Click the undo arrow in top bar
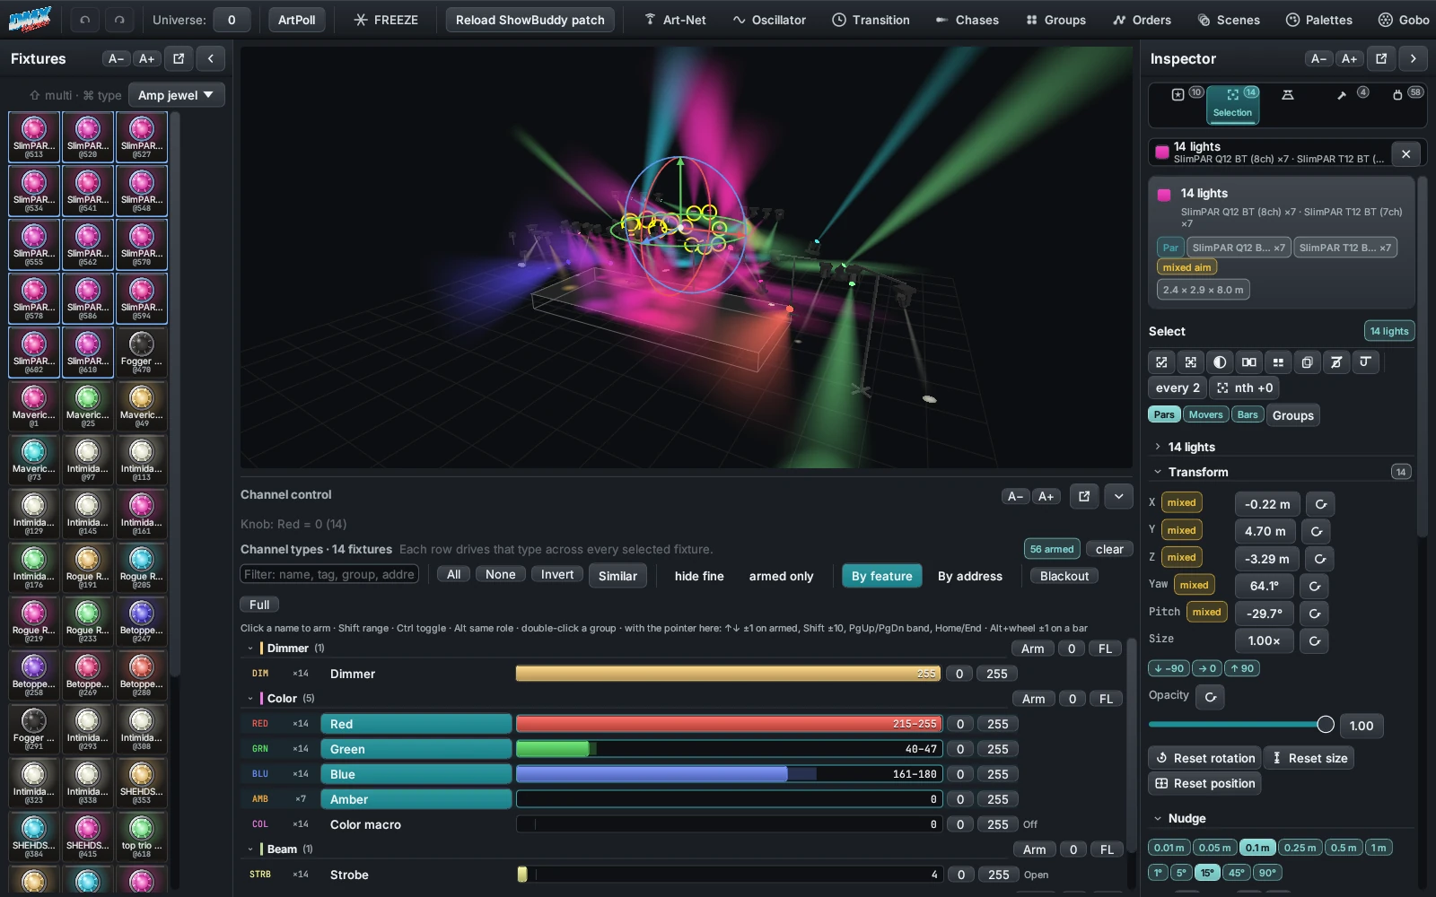The image size is (1436, 897). (84, 20)
